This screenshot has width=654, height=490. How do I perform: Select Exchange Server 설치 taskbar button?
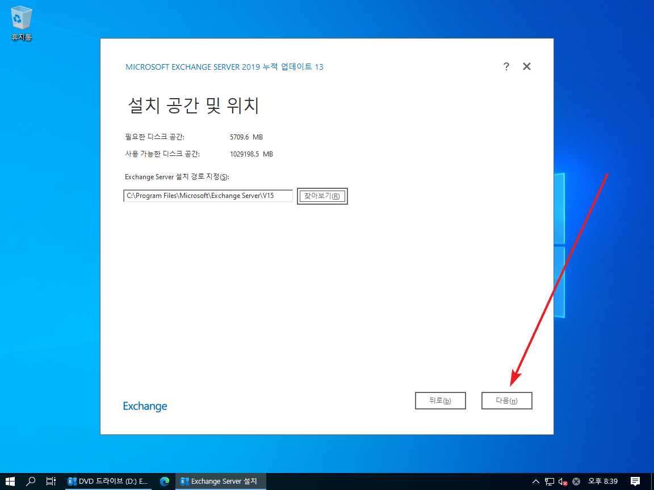point(221,481)
